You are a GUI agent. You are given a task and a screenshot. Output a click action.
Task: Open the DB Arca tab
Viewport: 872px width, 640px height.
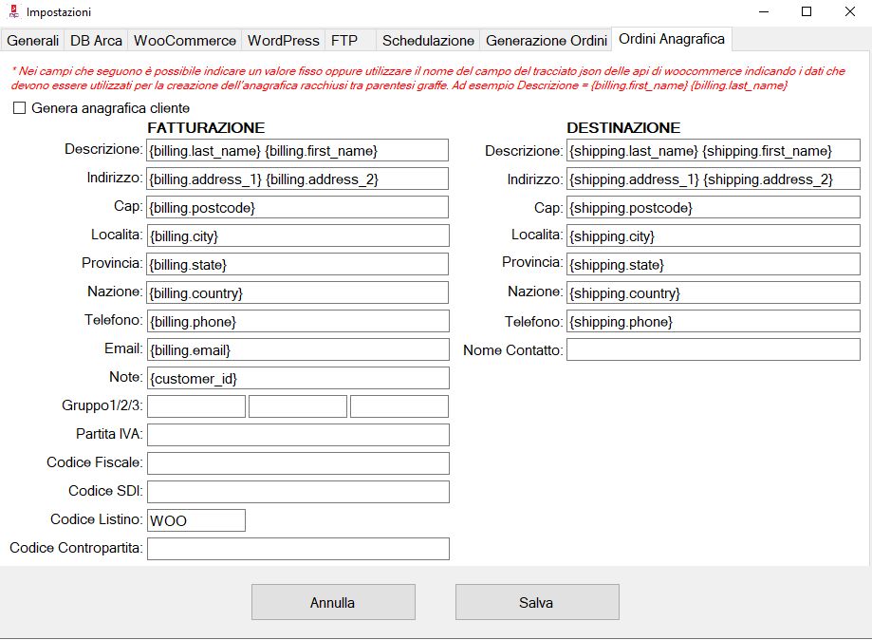tap(96, 41)
